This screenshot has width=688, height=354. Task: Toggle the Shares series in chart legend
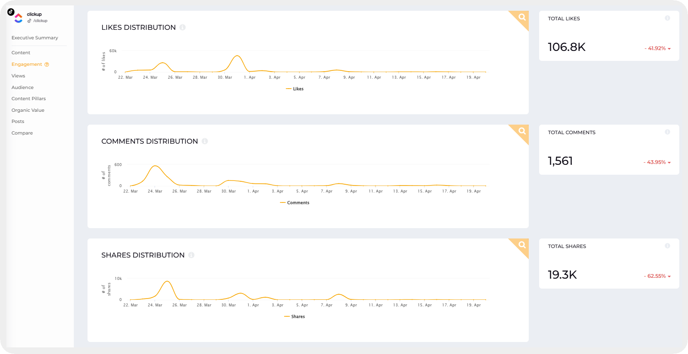click(x=295, y=317)
